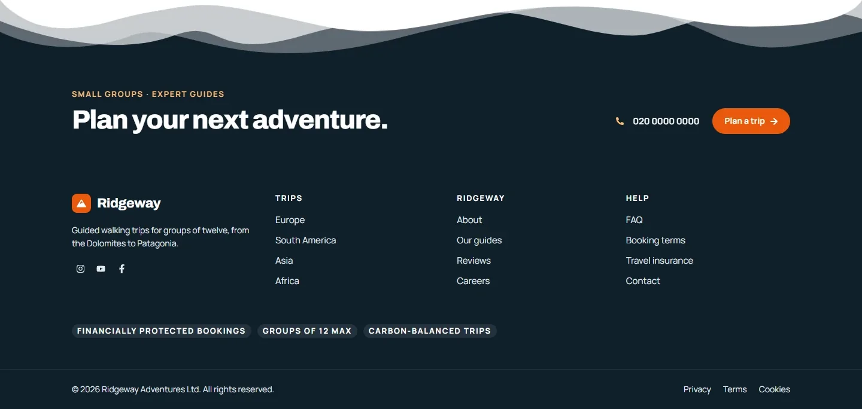Viewport: 862px width, 409px height.
Task: Click the Plan your next adventure headline
Action: (230, 120)
